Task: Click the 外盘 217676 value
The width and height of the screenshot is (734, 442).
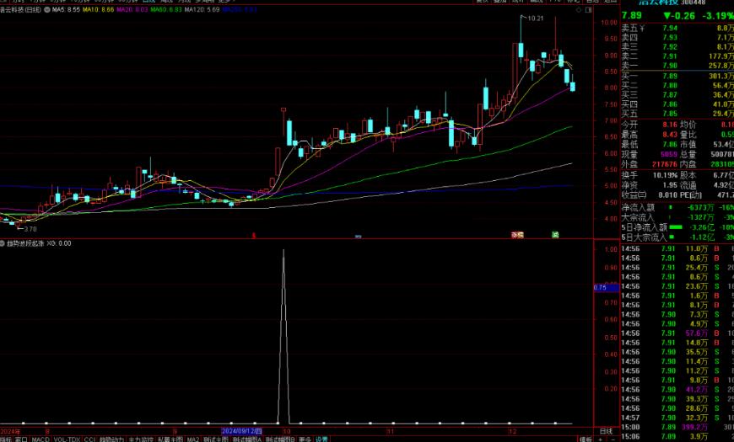Action: click(x=665, y=164)
